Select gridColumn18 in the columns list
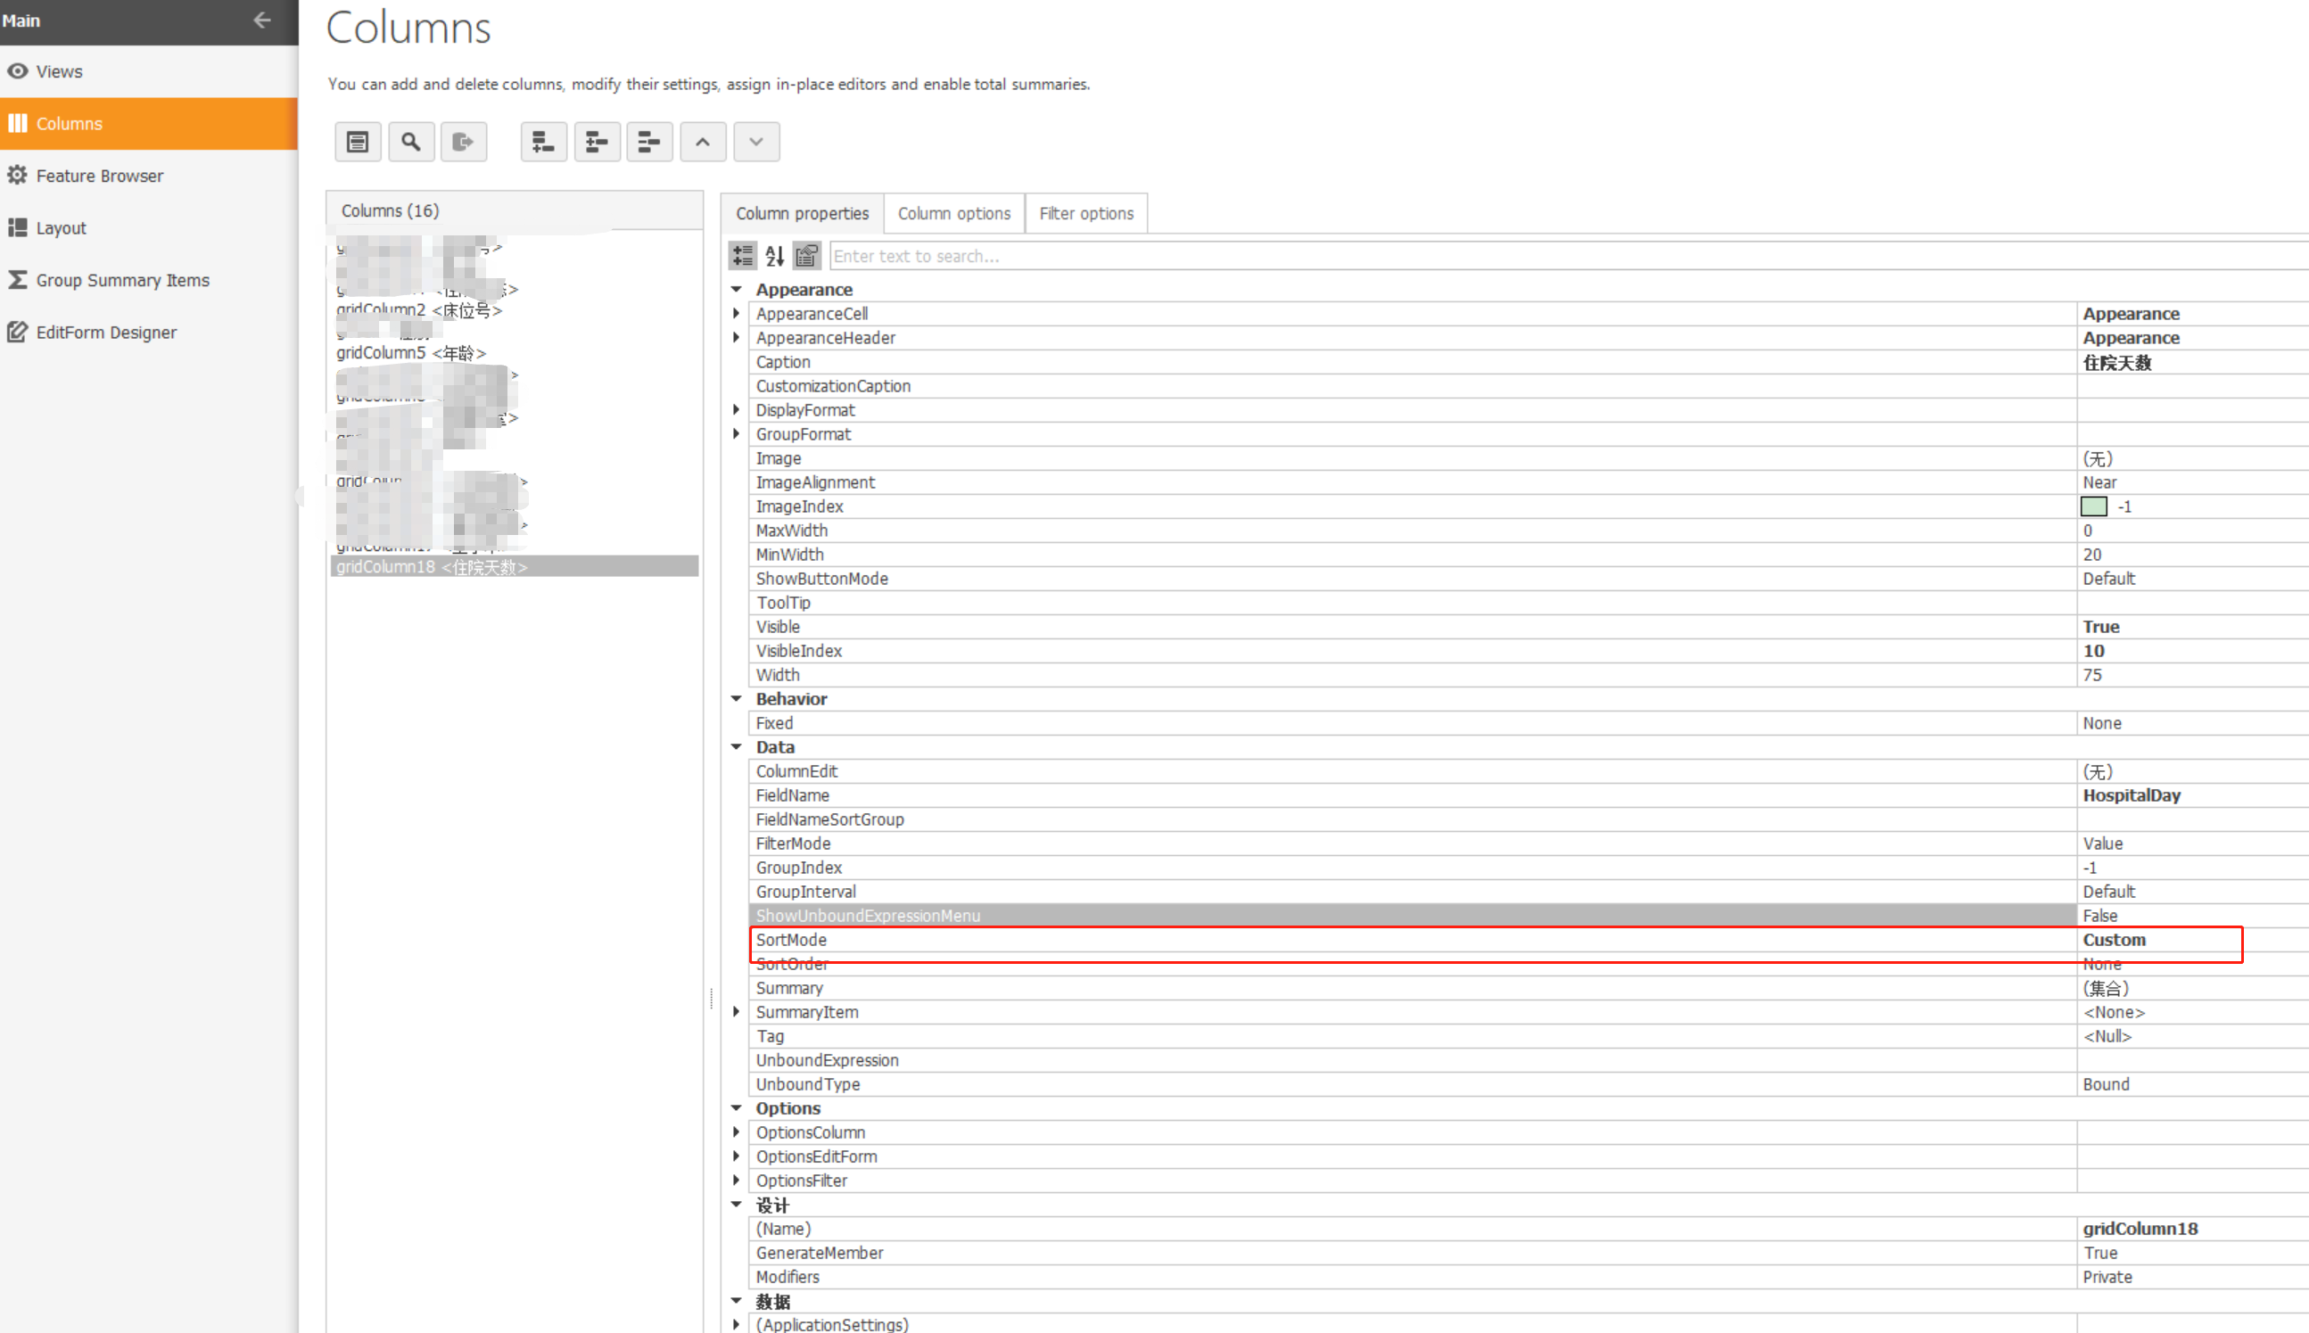2309x1333 pixels. click(x=515, y=567)
